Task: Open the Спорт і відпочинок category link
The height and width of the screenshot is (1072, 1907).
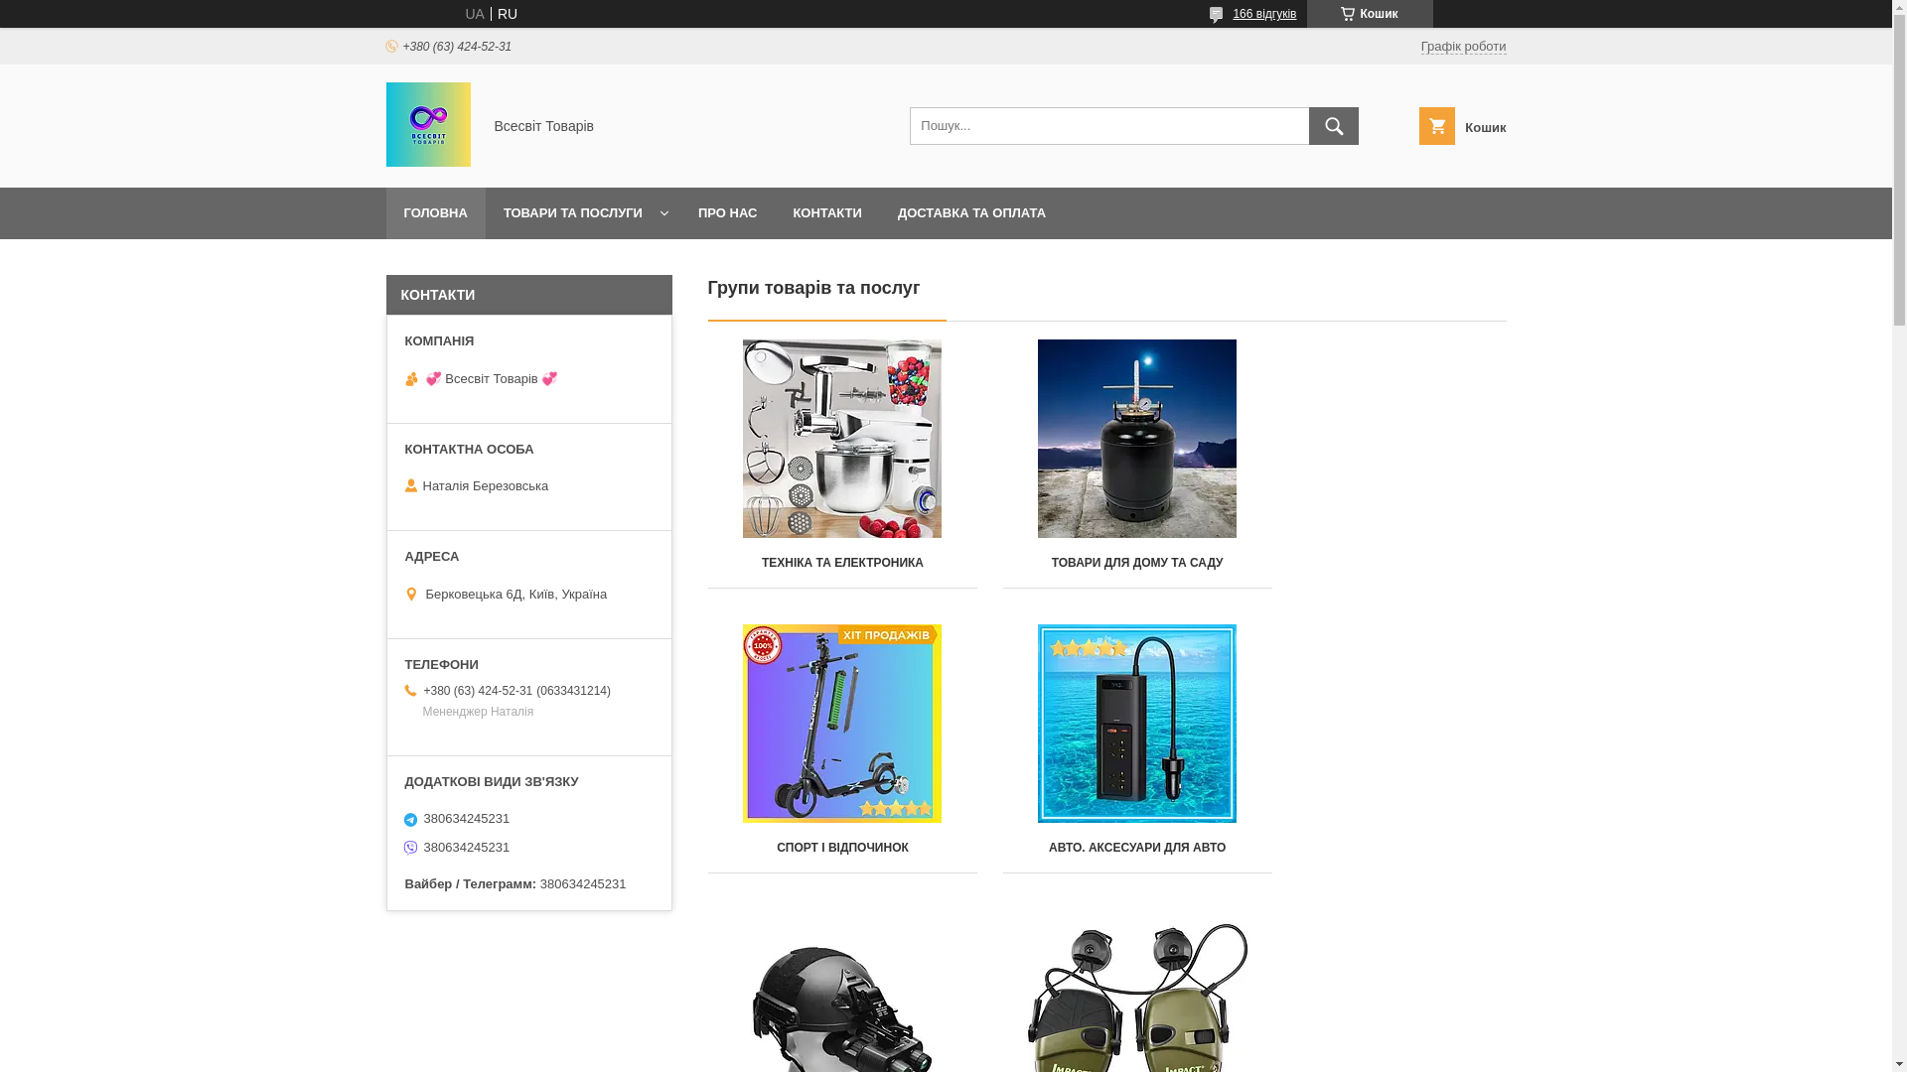Action: (842, 848)
